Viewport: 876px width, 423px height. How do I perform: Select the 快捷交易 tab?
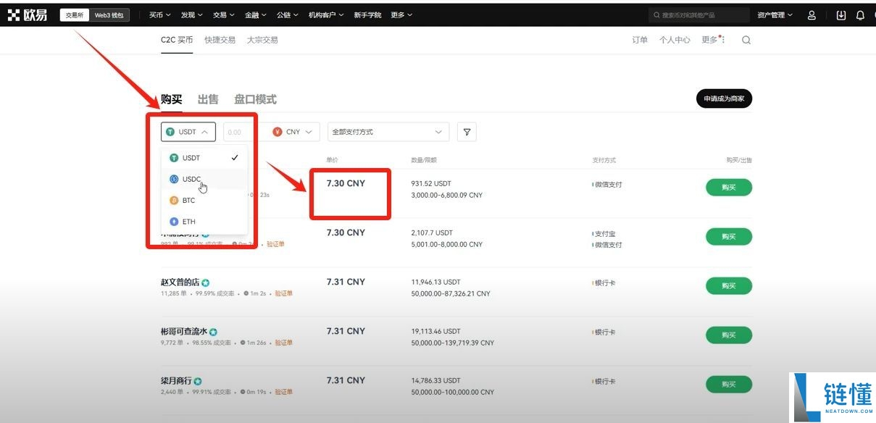click(220, 40)
